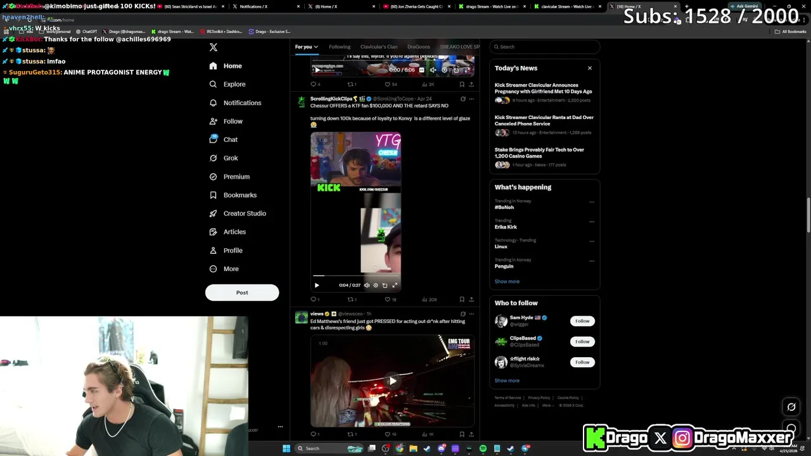Image resolution: width=811 pixels, height=456 pixels.
Task: Open the Penguin trending topic
Action: click(x=504, y=266)
